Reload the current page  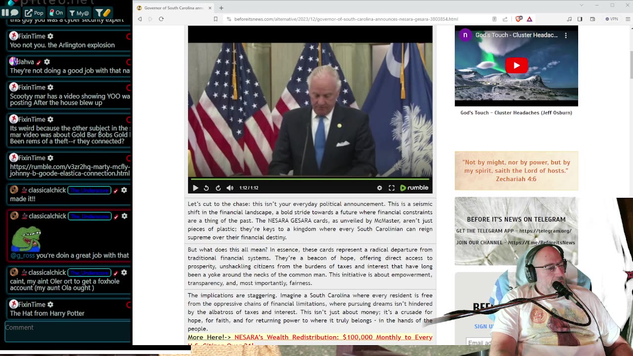point(161,19)
